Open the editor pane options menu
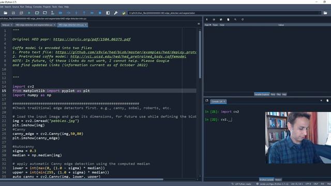 tap(199, 24)
